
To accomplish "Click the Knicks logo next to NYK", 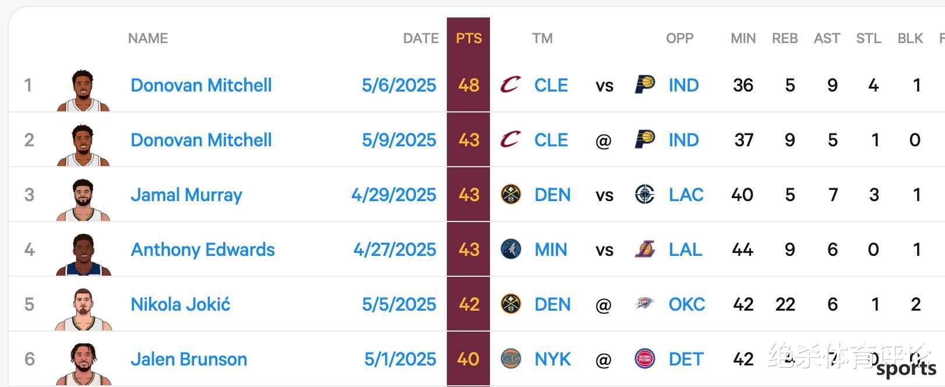I will pos(511,358).
